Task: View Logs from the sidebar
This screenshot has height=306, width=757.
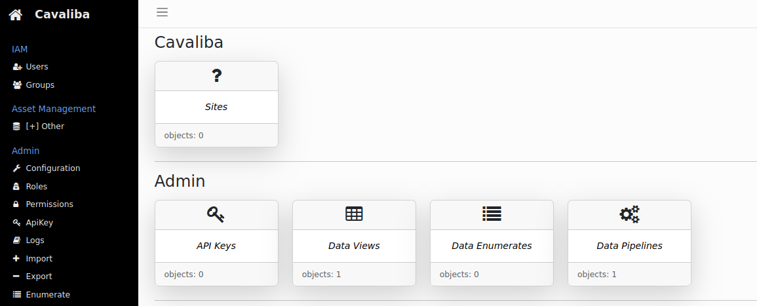Action: pos(35,240)
